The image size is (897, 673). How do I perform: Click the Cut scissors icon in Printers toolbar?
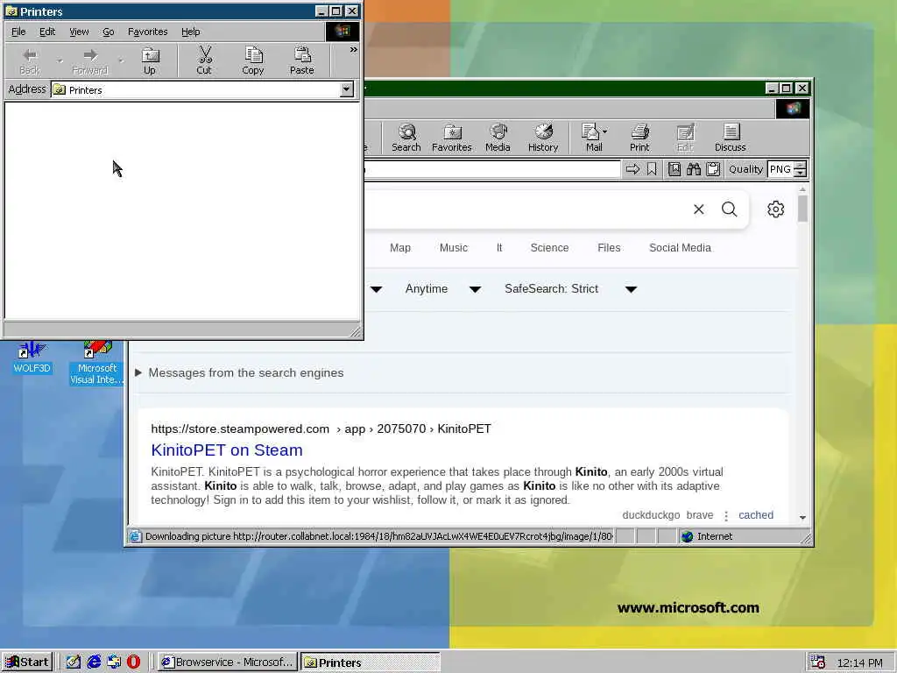(204, 60)
